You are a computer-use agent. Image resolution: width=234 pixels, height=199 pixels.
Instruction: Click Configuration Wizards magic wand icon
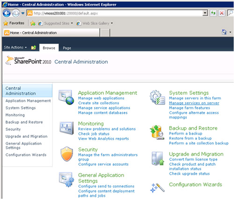(157, 188)
